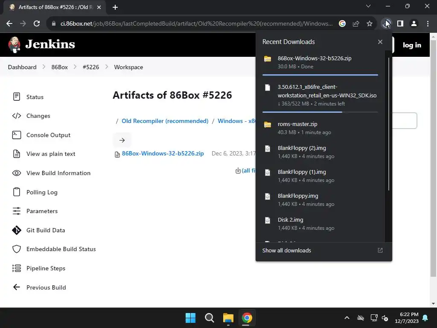
Task: Click the arrow button above the zip file
Action: pyautogui.click(x=122, y=140)
